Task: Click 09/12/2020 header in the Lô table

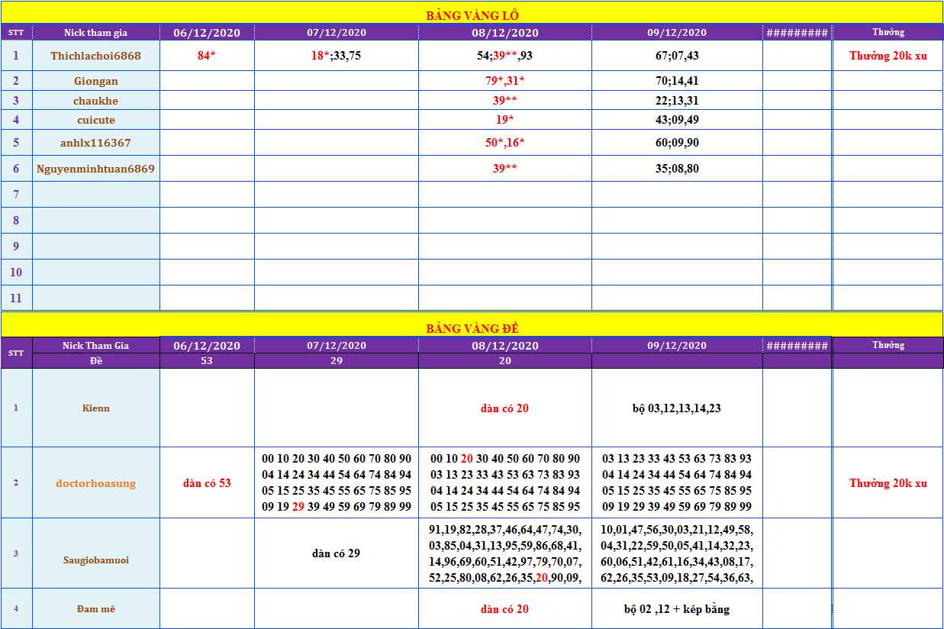Action: coord(677,33)
